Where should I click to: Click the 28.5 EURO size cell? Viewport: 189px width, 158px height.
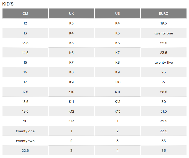(x=164, y=92)
